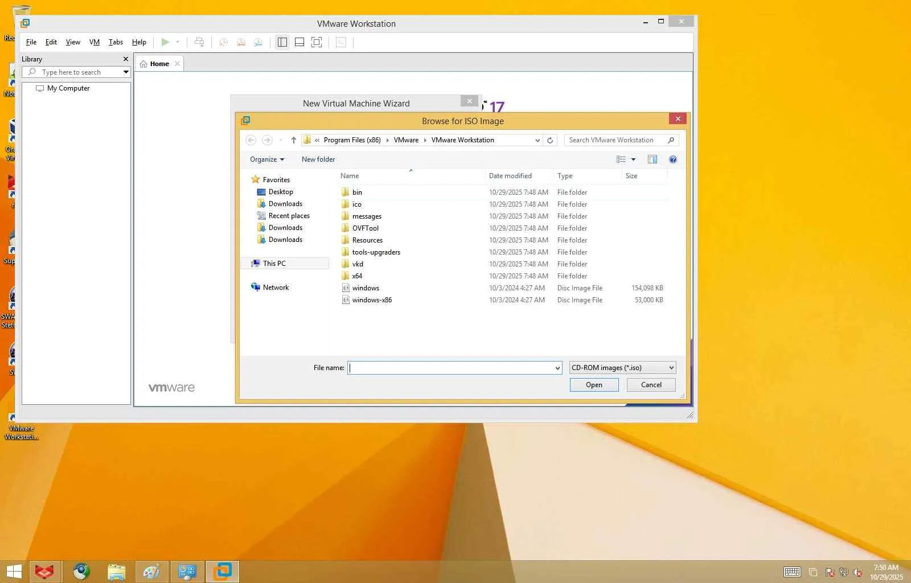Open the power options dropdown arrow beside play
Screen dimensions: 911x583
click(178, 42)
